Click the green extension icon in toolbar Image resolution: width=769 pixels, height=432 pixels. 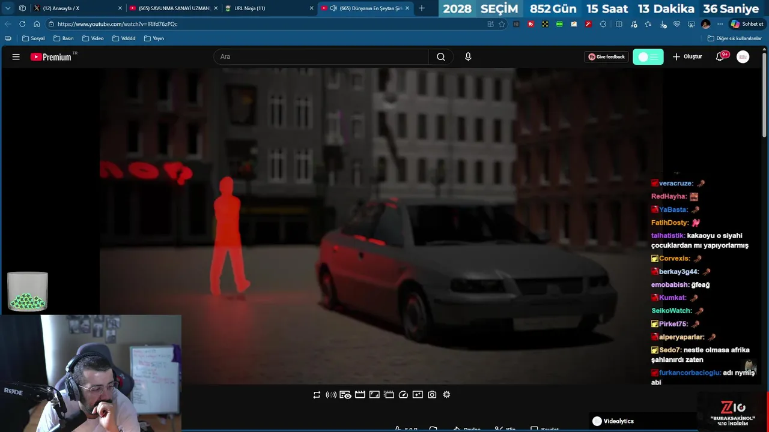point(559,24)
